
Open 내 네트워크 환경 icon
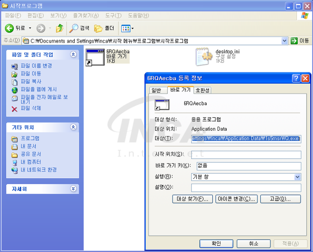(15, 171)
